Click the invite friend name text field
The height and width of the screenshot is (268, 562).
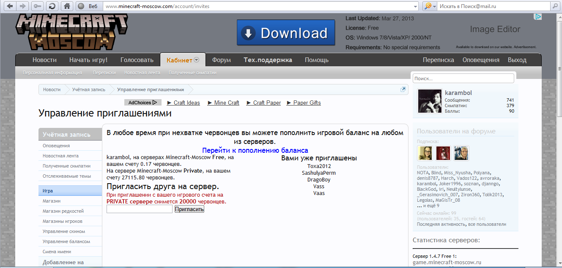tap(139, 209)
